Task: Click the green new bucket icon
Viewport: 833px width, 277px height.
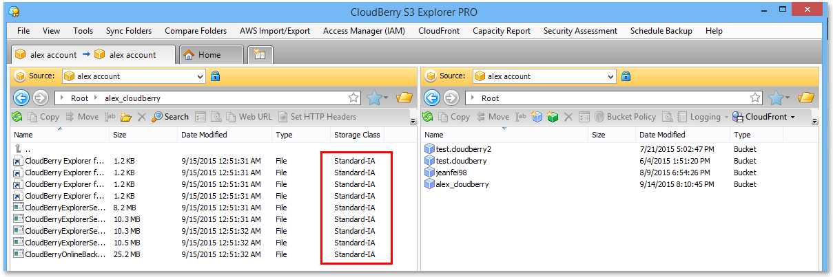Action: (553, 117)
